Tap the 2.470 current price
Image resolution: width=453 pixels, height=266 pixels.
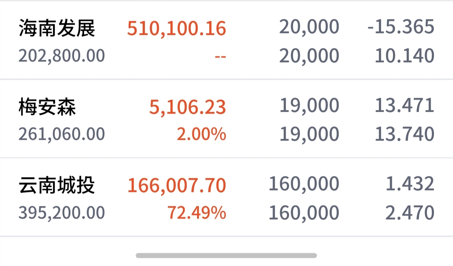410,213
